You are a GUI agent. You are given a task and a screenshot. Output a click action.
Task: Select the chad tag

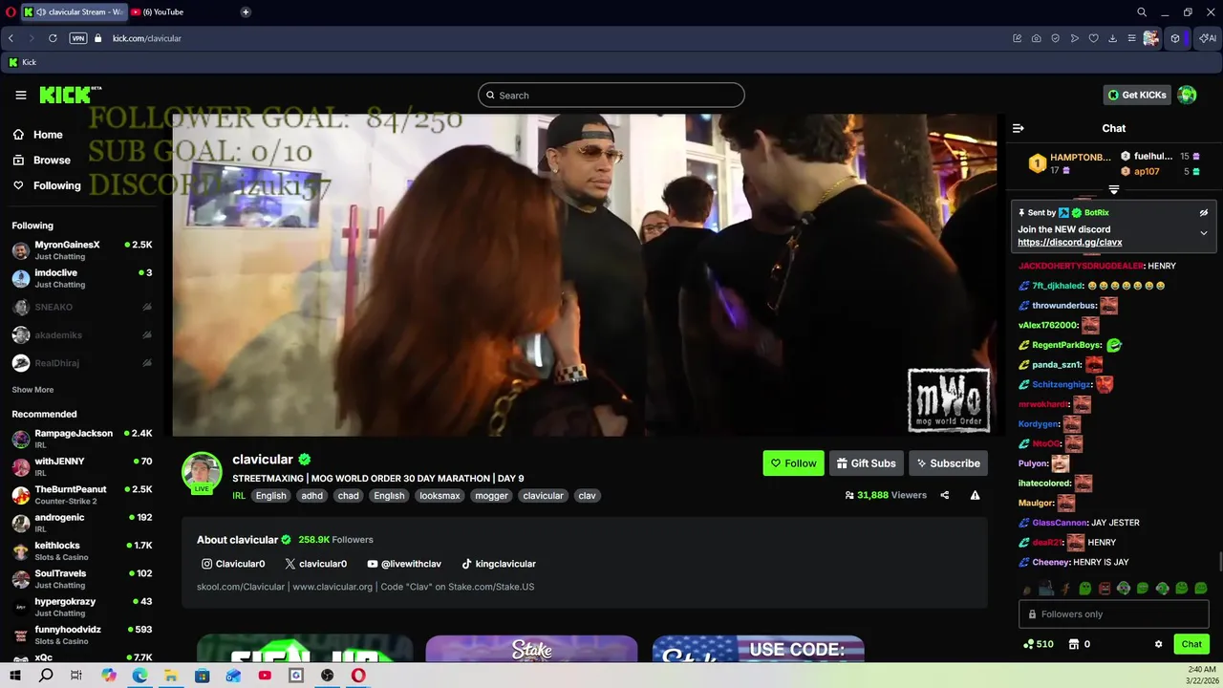click(349, 495)
